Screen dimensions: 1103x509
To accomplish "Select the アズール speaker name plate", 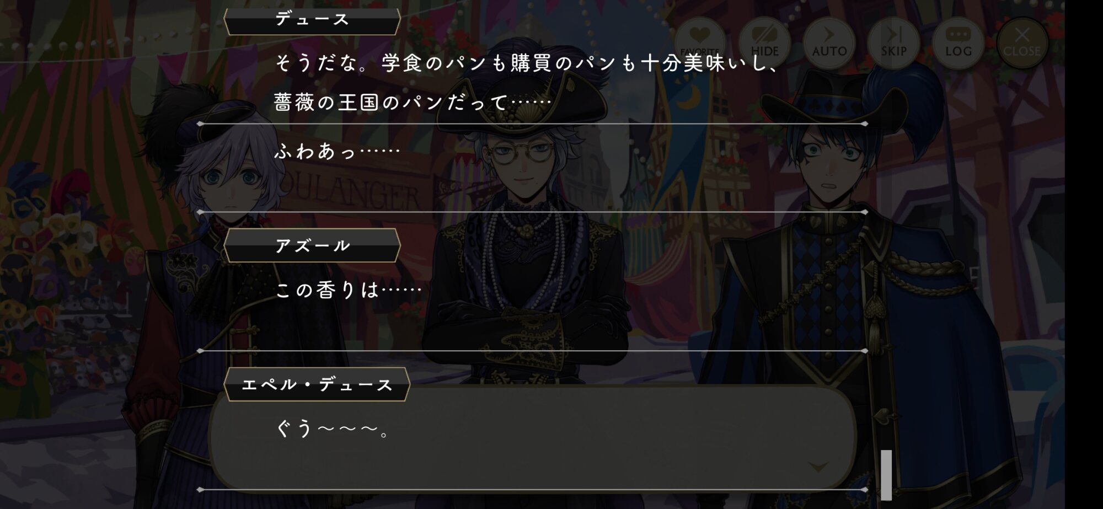I will click(312, 245).
